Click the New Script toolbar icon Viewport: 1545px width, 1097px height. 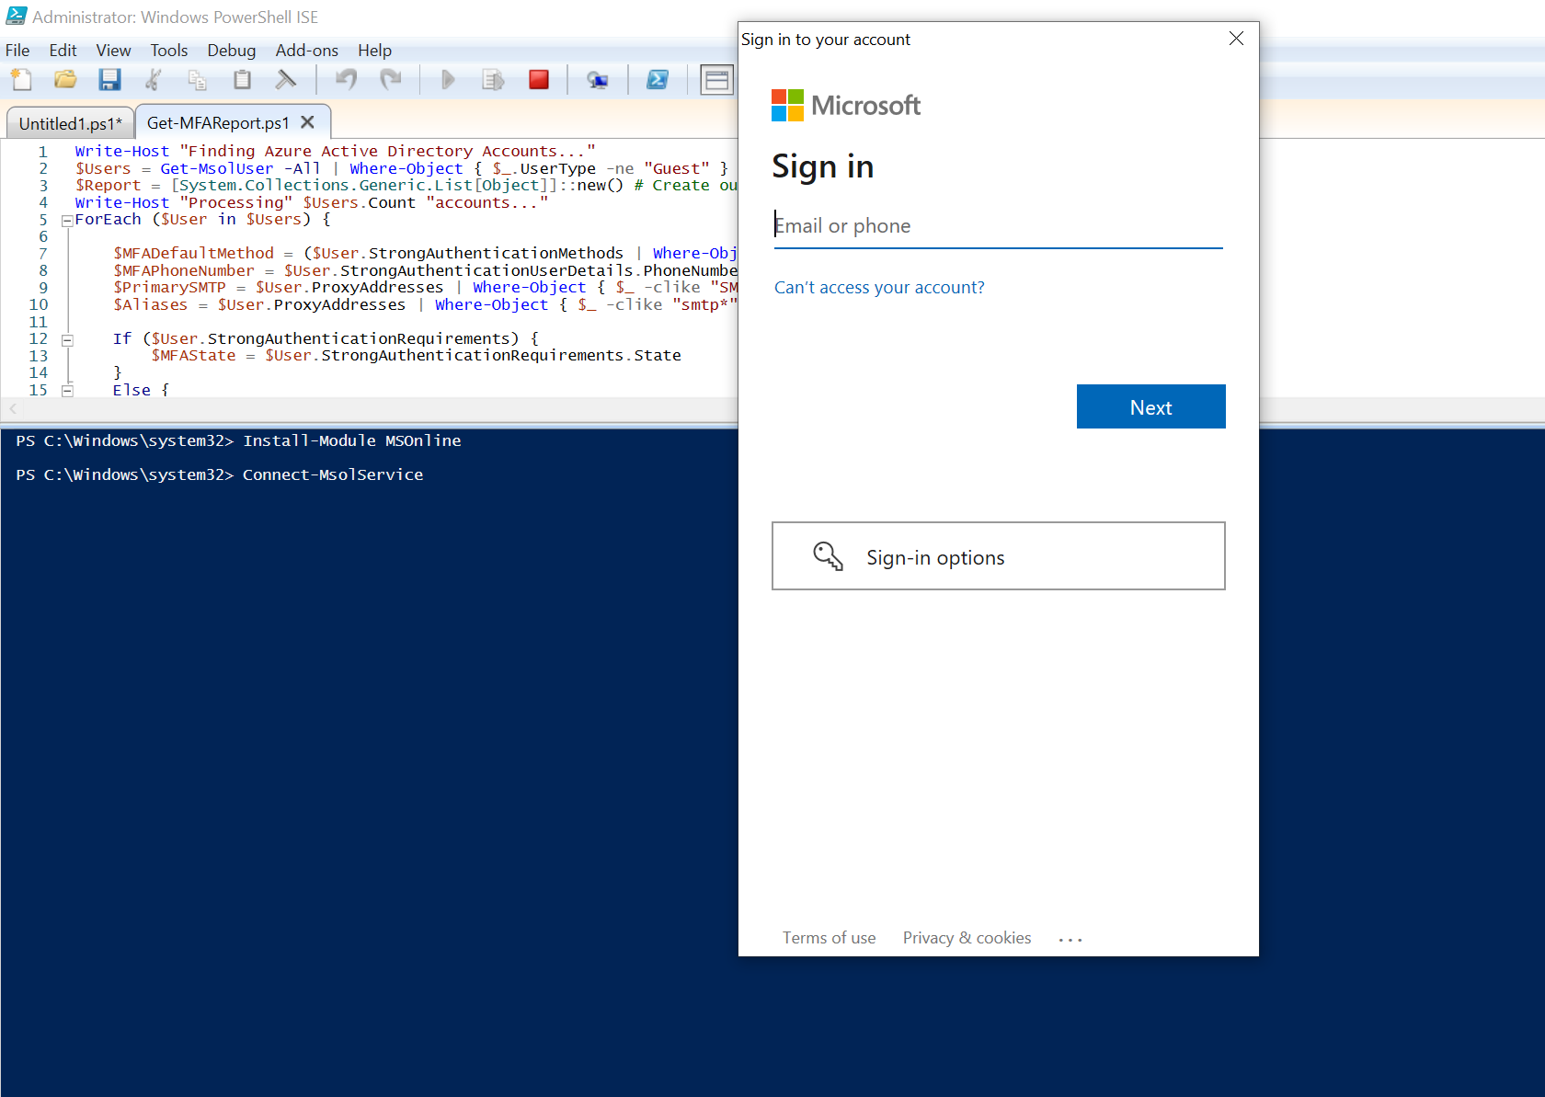(x=21, y=80)
